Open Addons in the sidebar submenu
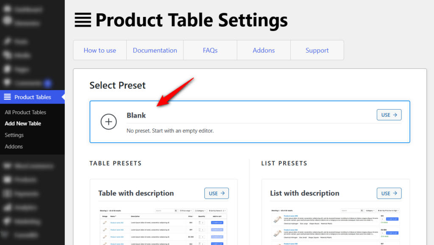 14,146
